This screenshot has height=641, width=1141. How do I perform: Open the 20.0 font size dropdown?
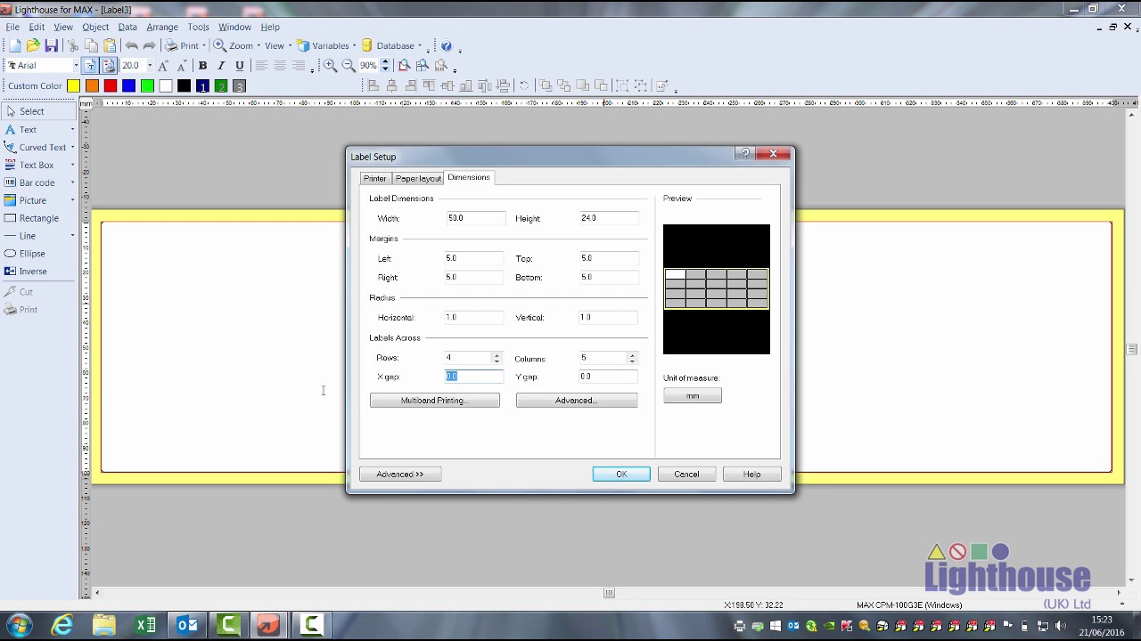tap(149, 66)
